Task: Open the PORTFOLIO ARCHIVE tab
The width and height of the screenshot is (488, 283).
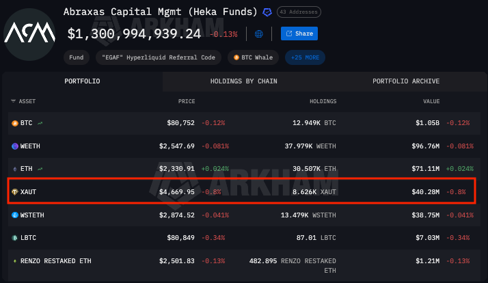Action: click(x=406, y=81)
